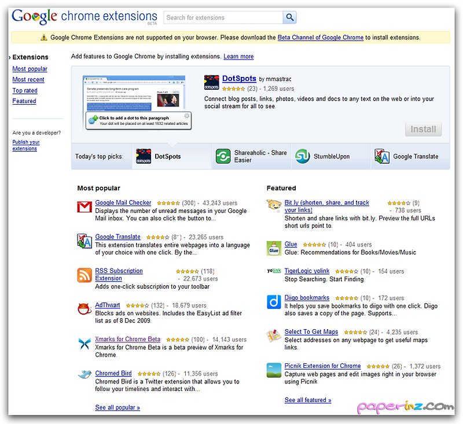The image size is (463, 424).
Task: Open the Diigo bookmarks link
Action: click(x=307, y=297)
